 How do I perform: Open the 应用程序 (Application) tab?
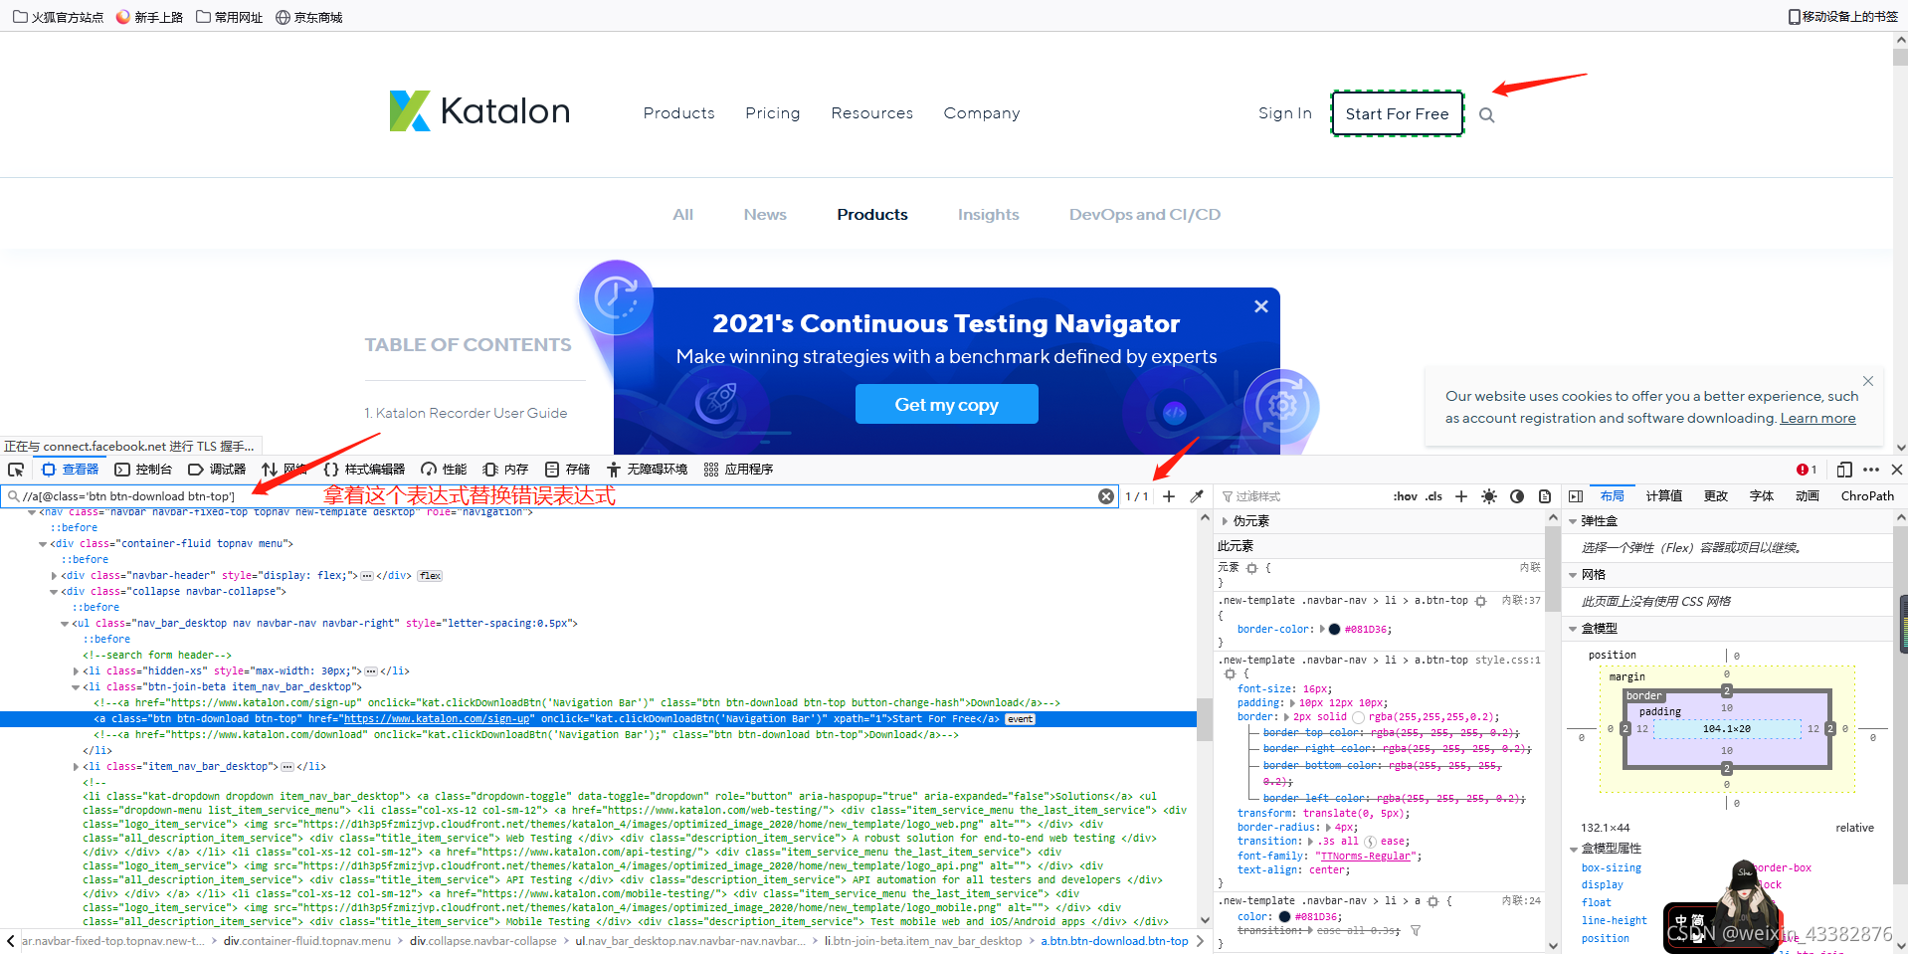point(738,470)
